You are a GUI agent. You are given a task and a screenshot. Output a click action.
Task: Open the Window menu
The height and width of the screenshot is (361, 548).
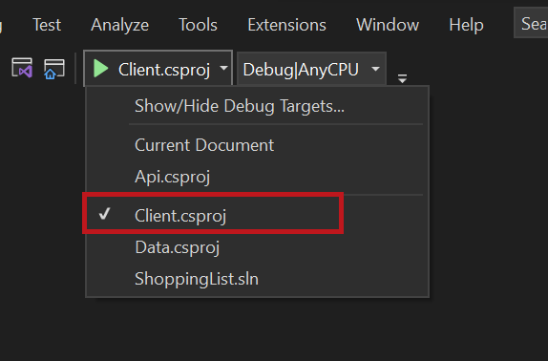(x=388, y=25)
